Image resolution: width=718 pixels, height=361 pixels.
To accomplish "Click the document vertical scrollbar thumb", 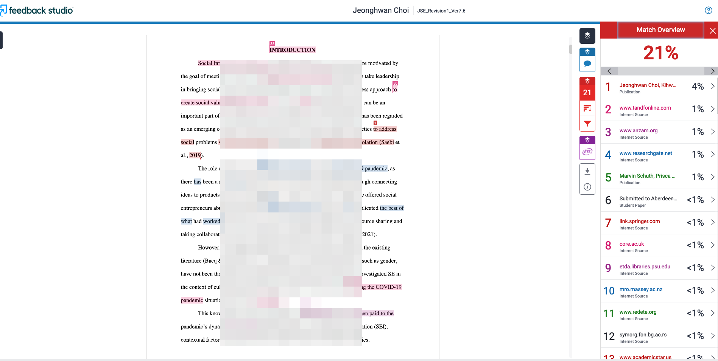I will point(571,49).
